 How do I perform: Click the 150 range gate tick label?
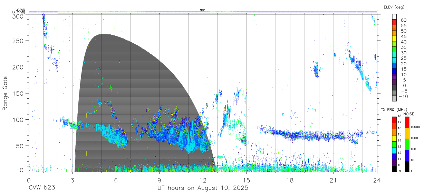point(18,93)
